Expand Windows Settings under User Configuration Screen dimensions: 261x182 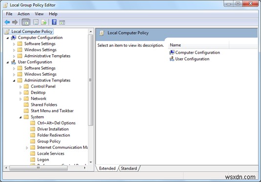pyautogui.click(x=14, y=75)
